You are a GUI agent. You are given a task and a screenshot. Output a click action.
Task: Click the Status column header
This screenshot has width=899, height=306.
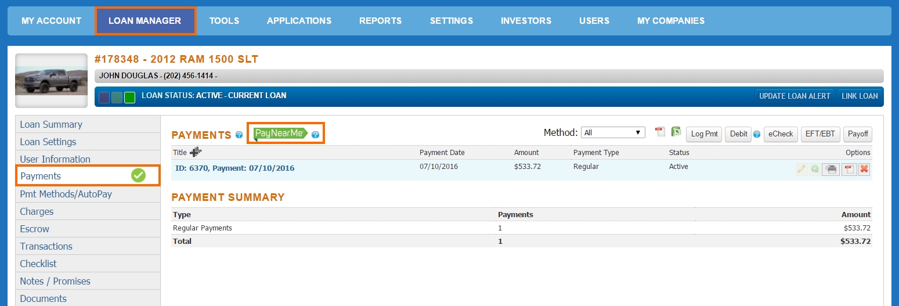coord(679,153)
